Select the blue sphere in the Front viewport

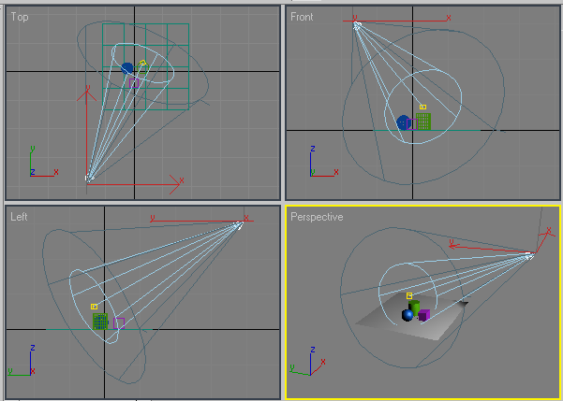404,122
